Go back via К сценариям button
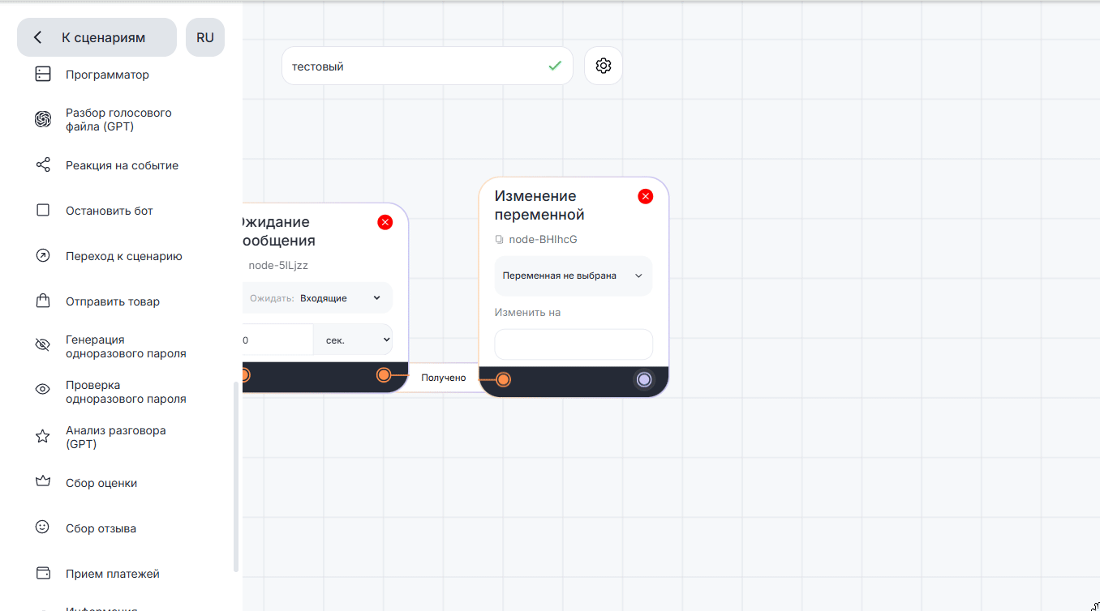Screen dimensions: 1100x611 click(97, 37)
